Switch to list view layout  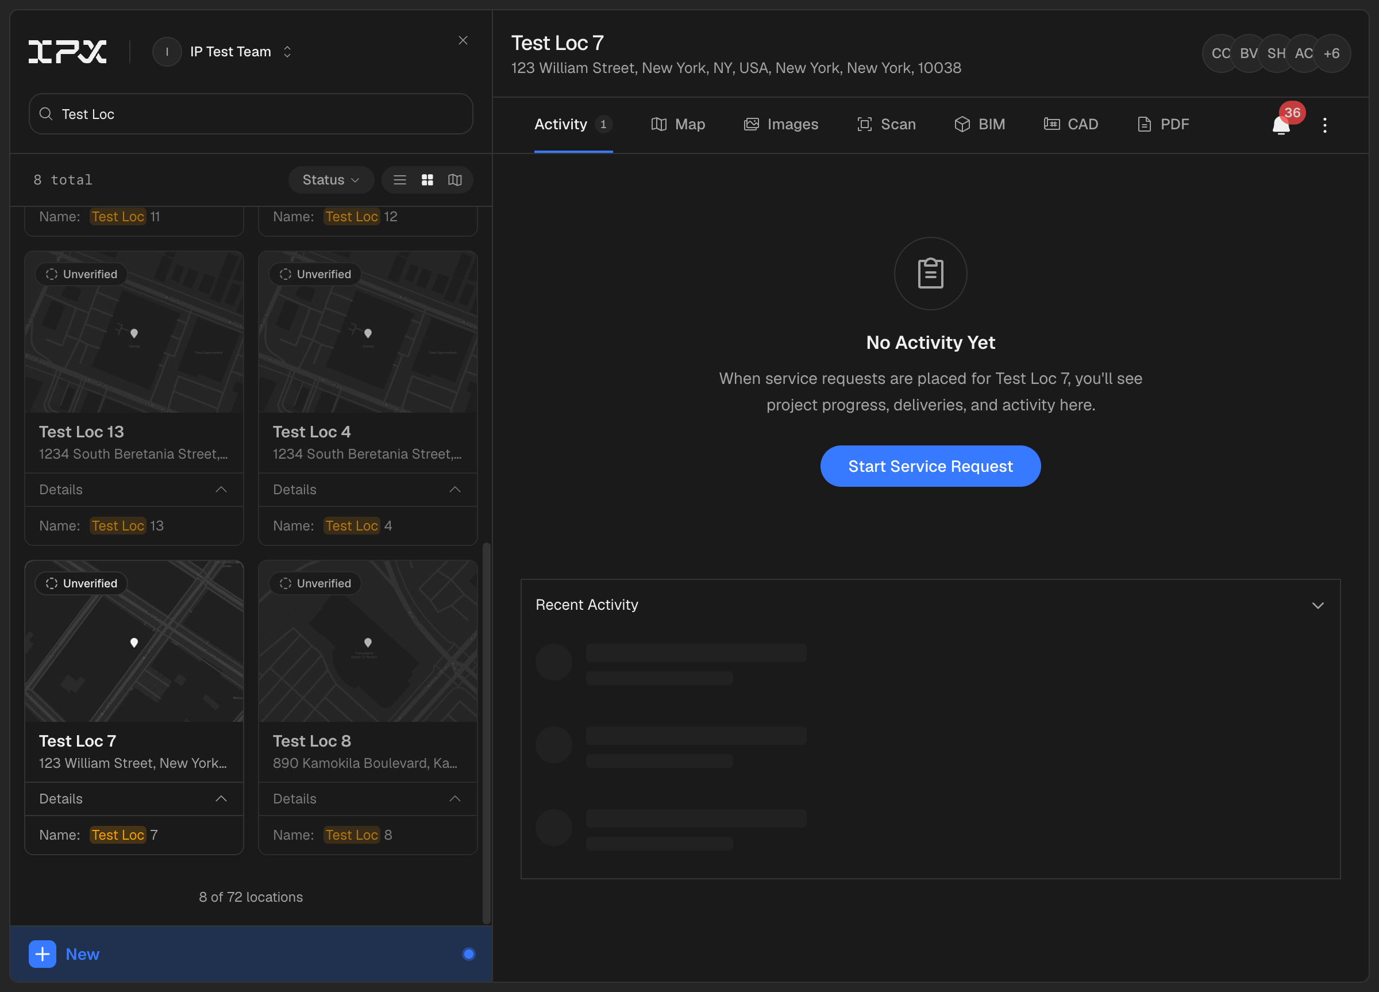[399, 180]
